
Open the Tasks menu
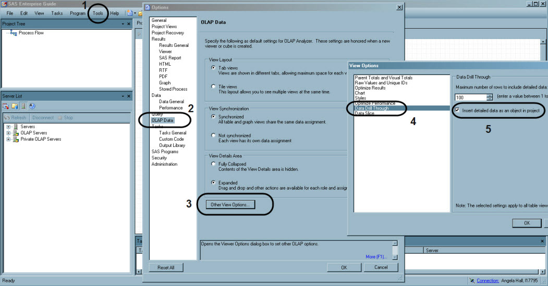tap(57, 13)
